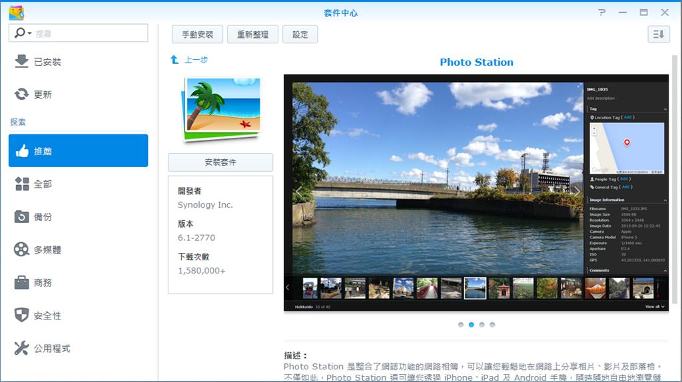Click the 重新整理 refresh button
This screenshot has width=682, height=382.
pyautogui.click(x=252, y=35)
